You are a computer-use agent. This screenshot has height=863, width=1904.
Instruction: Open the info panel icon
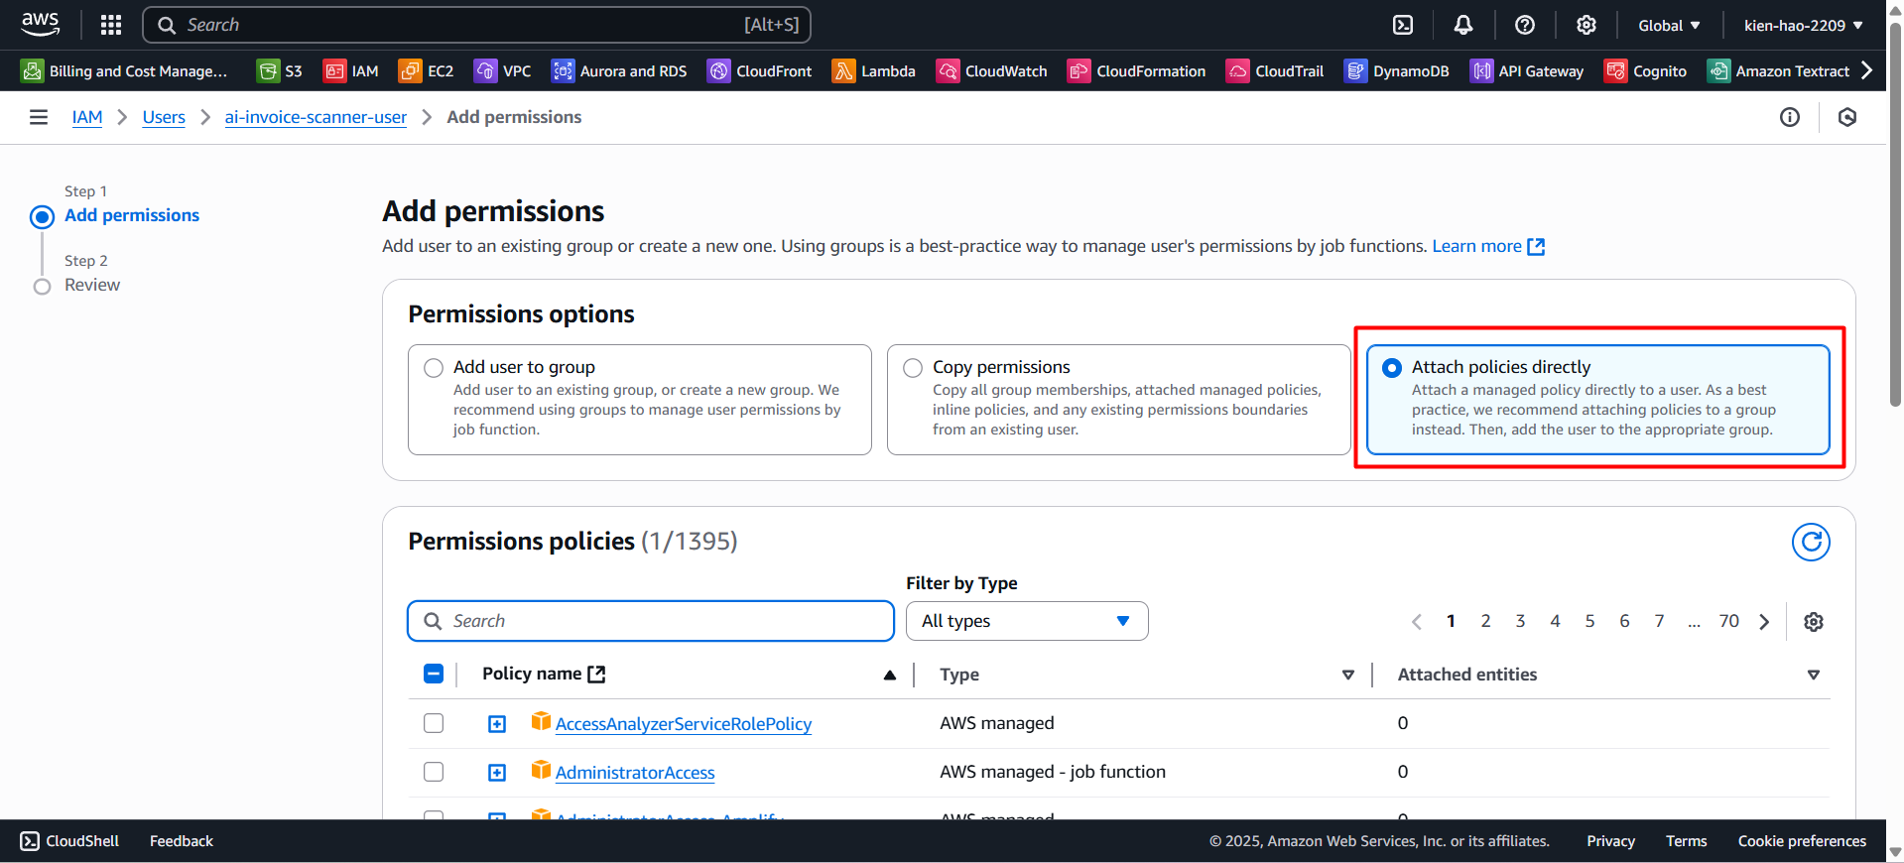(1790, 117)
